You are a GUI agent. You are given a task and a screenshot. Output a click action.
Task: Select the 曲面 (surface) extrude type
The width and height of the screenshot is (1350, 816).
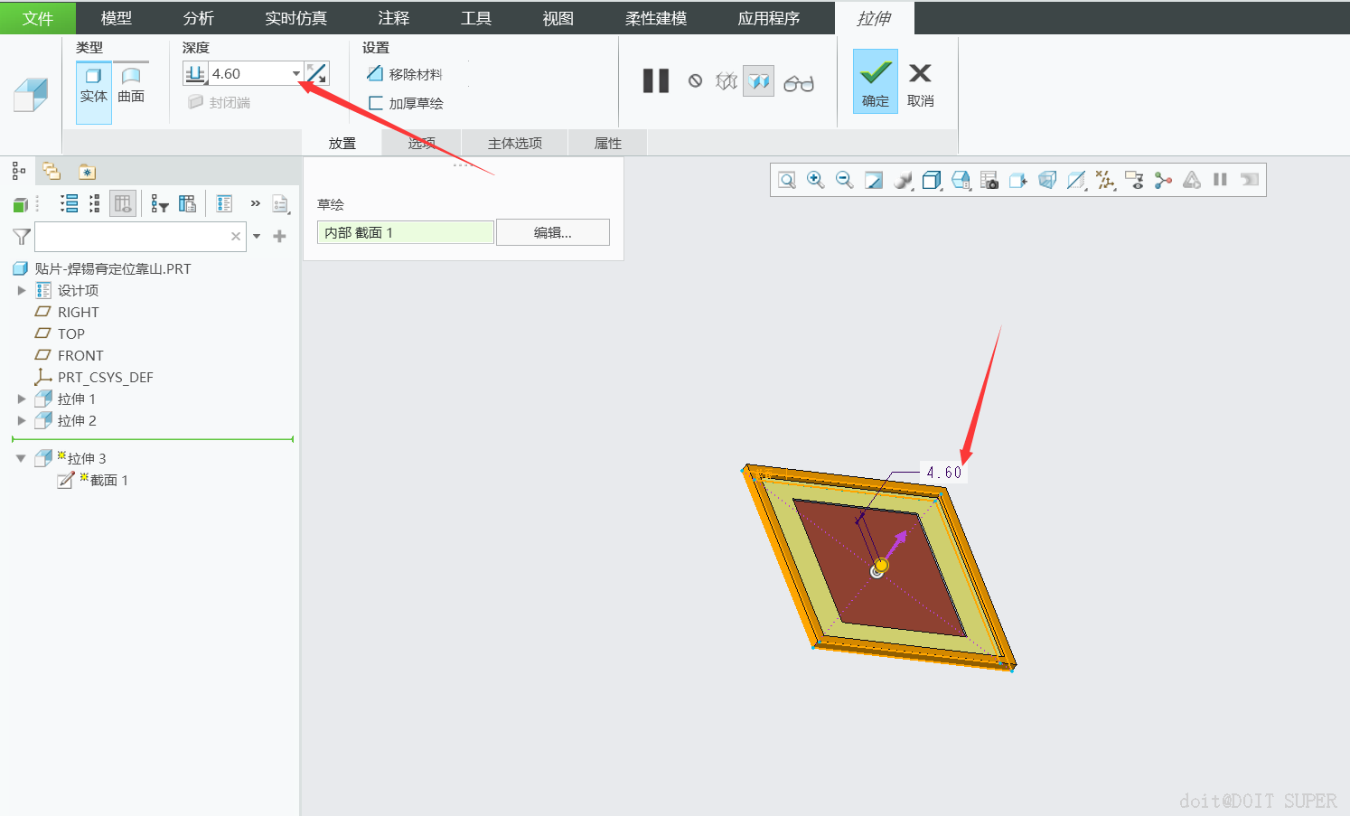pyautogui.click(x=131, y=86)
